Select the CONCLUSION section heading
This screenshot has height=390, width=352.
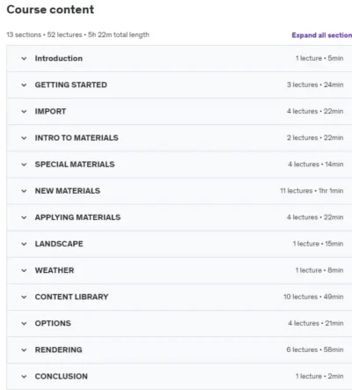[61, 376]
